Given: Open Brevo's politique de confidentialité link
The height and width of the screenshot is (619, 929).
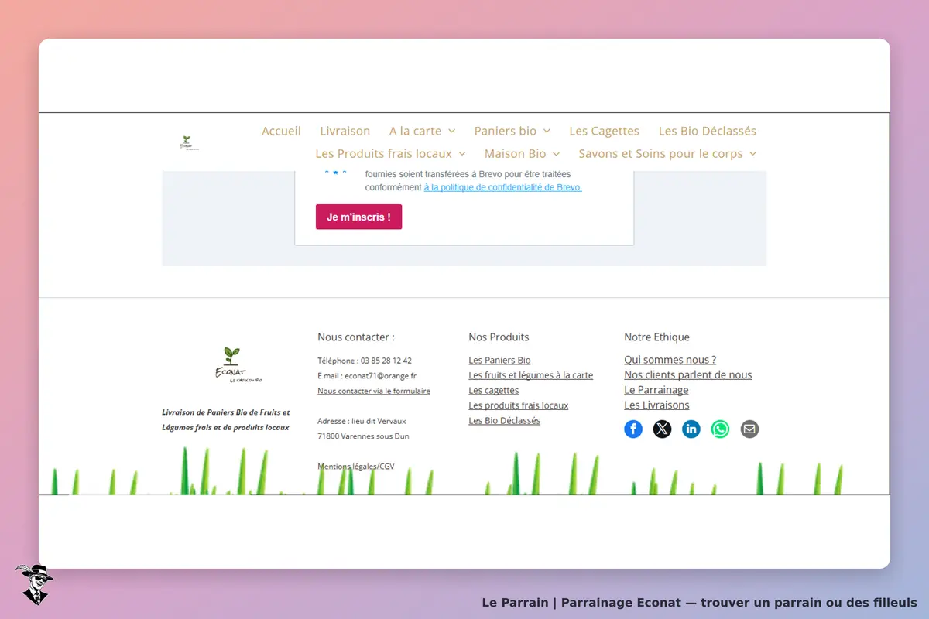Looking at the screenshot, I should [503, 187].
